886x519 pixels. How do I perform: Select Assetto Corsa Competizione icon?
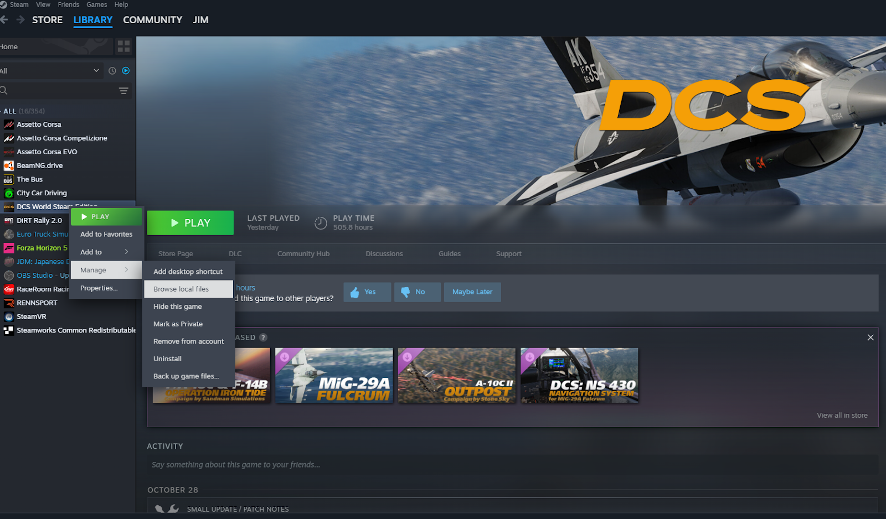(9, 138)
